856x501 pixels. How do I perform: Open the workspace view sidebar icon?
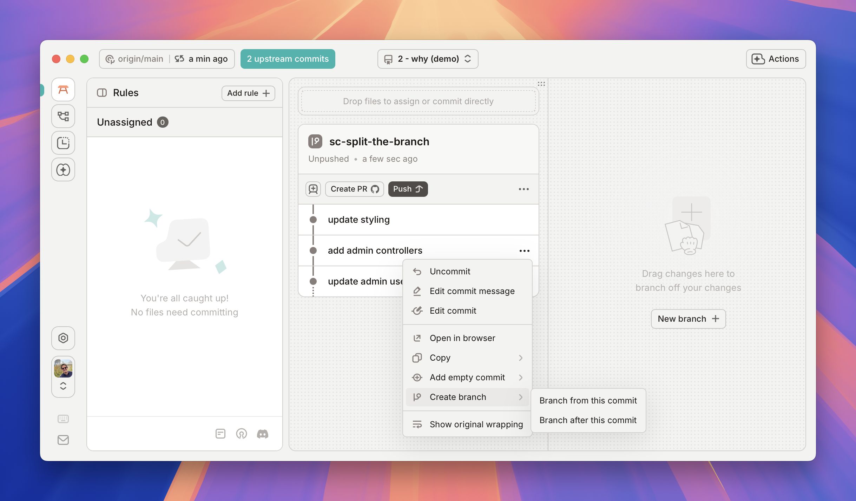click(63, 90)
